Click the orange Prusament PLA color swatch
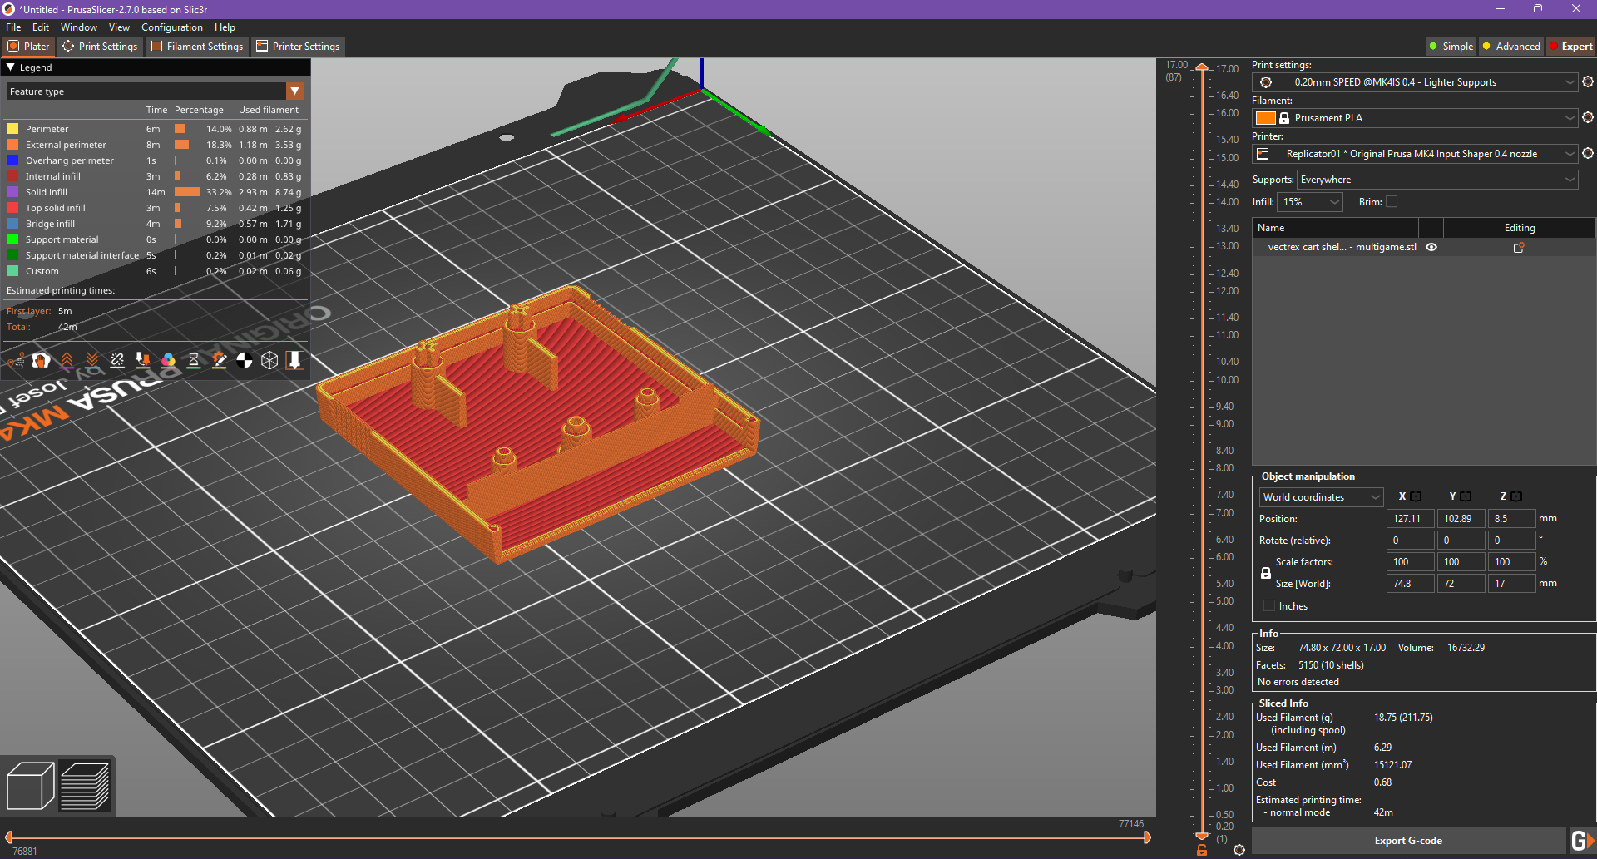This screenshot has height=859, width=1597. (x=1265, y=118)
